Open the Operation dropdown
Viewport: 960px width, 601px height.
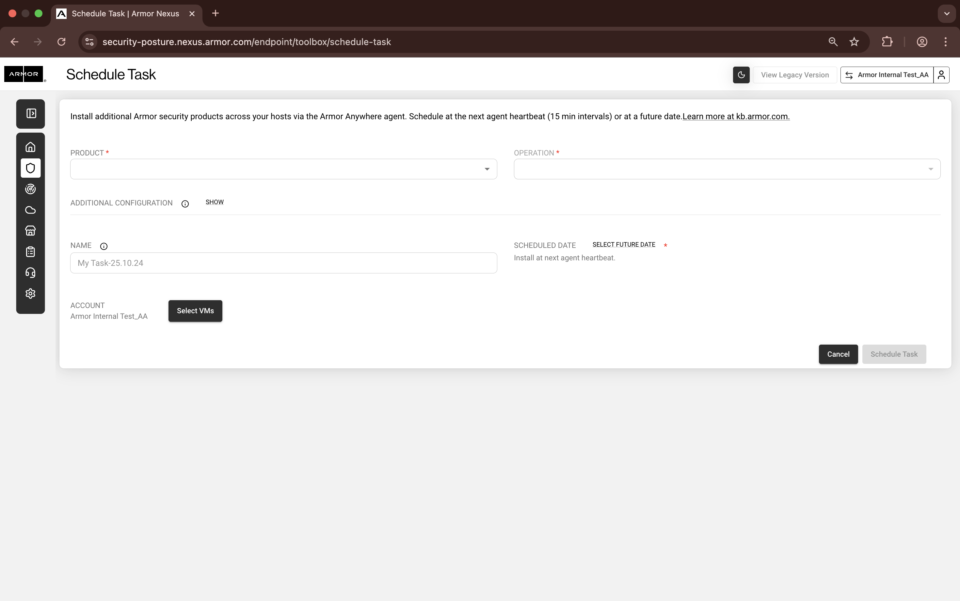pos(727,169)
